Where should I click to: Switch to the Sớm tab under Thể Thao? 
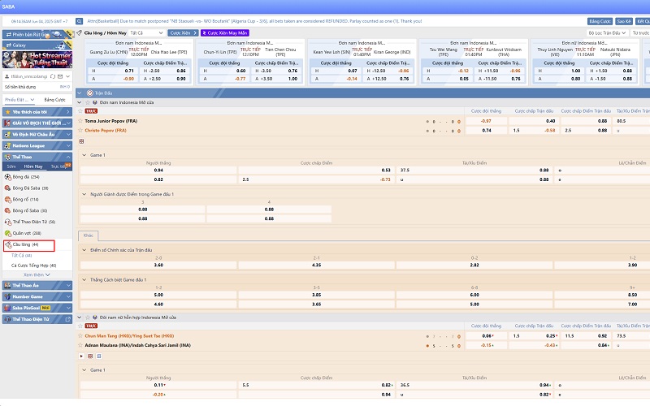(11, 166)
